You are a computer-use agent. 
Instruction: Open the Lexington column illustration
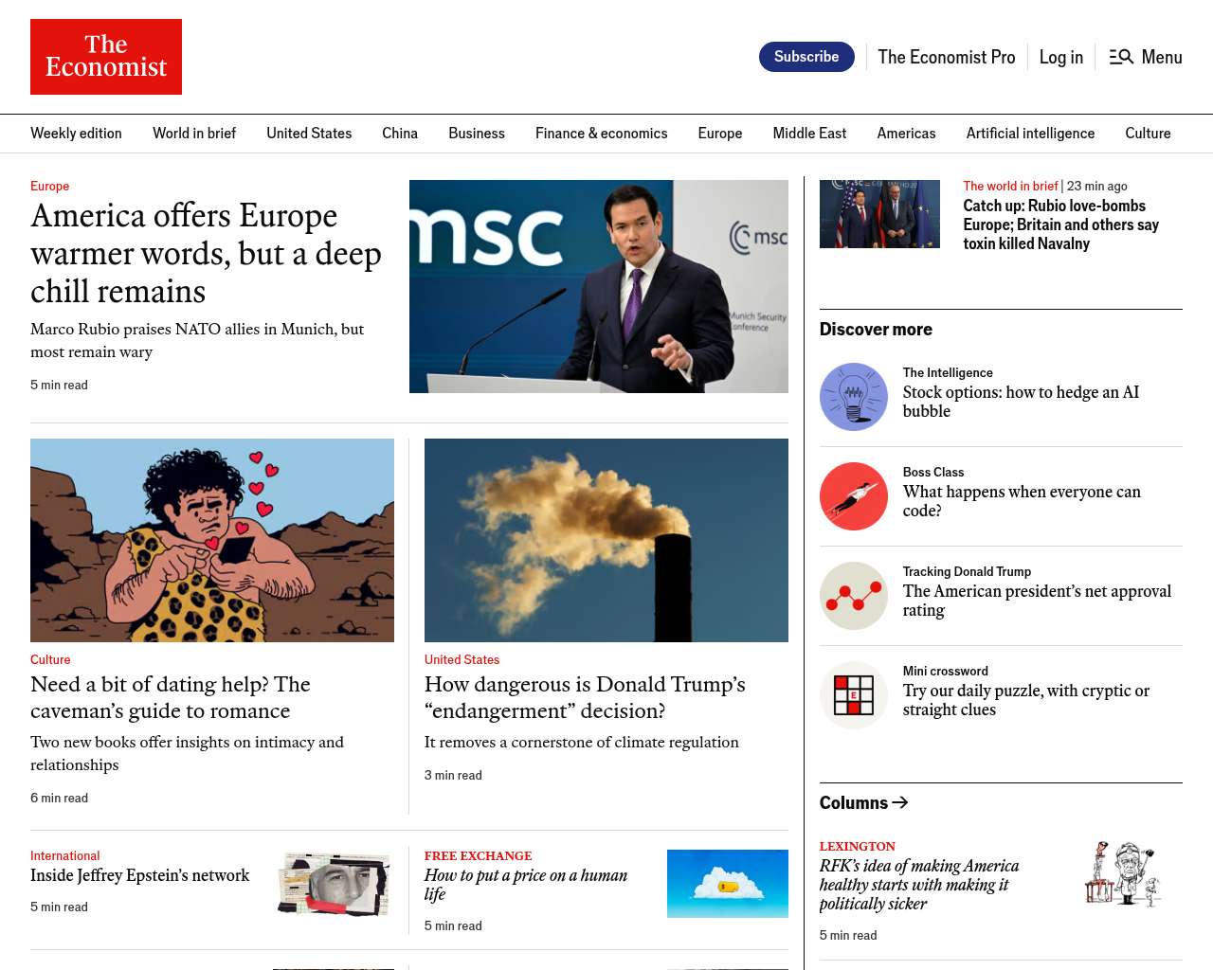1124,874
